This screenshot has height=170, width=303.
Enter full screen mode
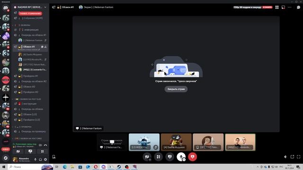(x=299, y=157)
